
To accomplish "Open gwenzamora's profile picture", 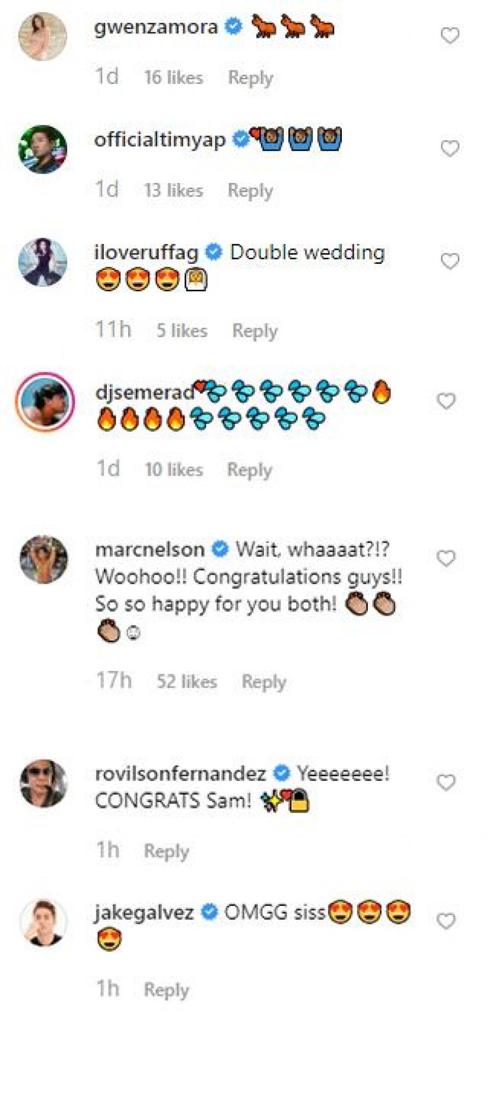I will [x=43, y=36].
